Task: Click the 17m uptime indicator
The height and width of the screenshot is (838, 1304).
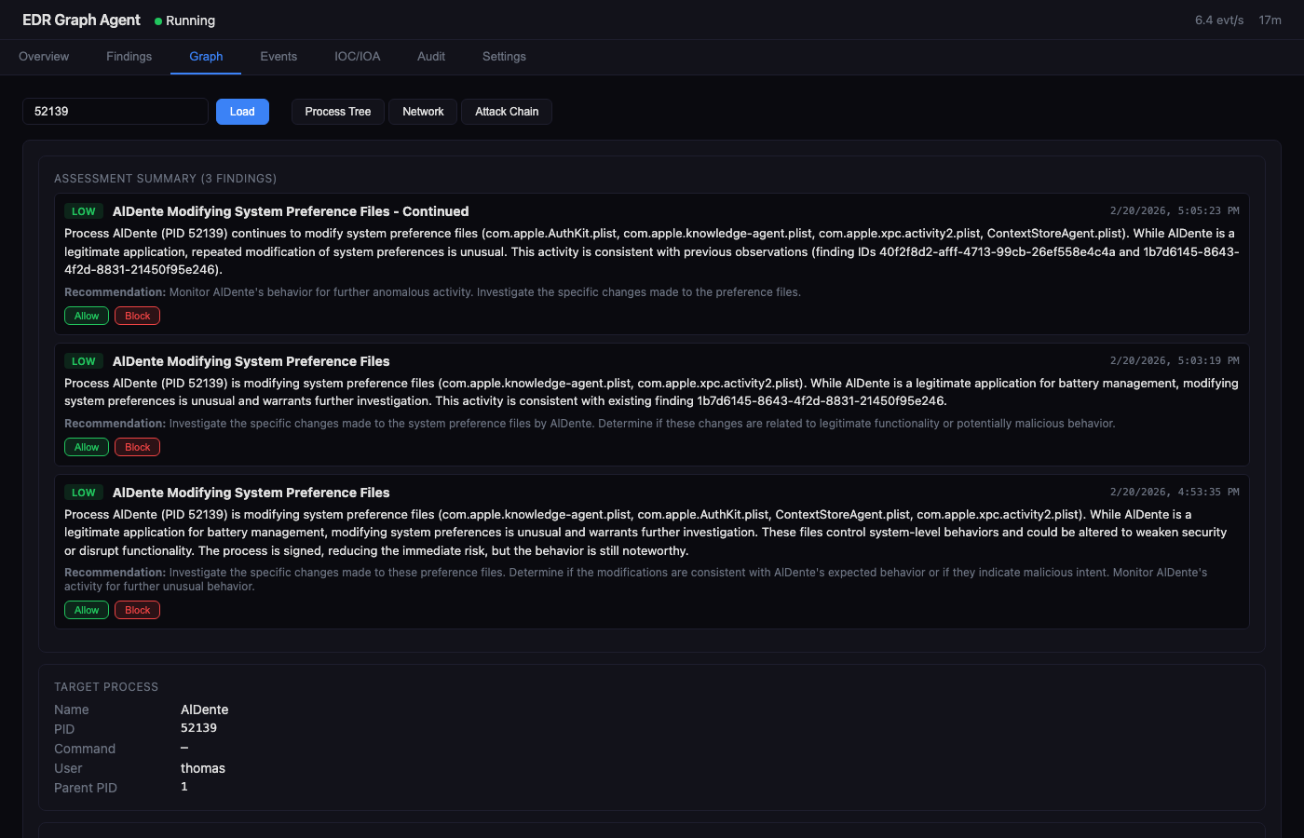Action: pyautogui.click(x=1270, y=20)
